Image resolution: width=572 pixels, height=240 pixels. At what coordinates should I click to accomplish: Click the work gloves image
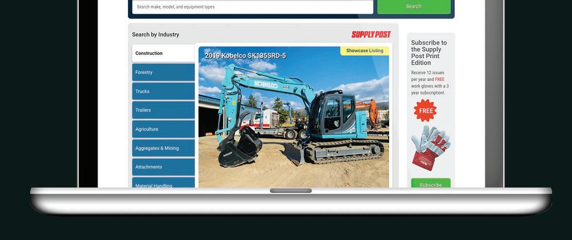pos(430,148)
